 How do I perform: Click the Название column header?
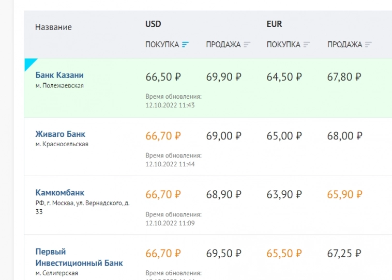pyautogui.click(x=53, y=27)
